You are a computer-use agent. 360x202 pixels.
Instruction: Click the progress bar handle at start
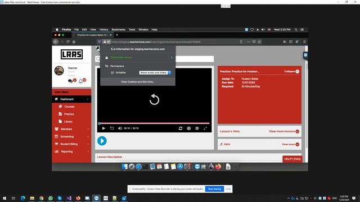[100, 123]
